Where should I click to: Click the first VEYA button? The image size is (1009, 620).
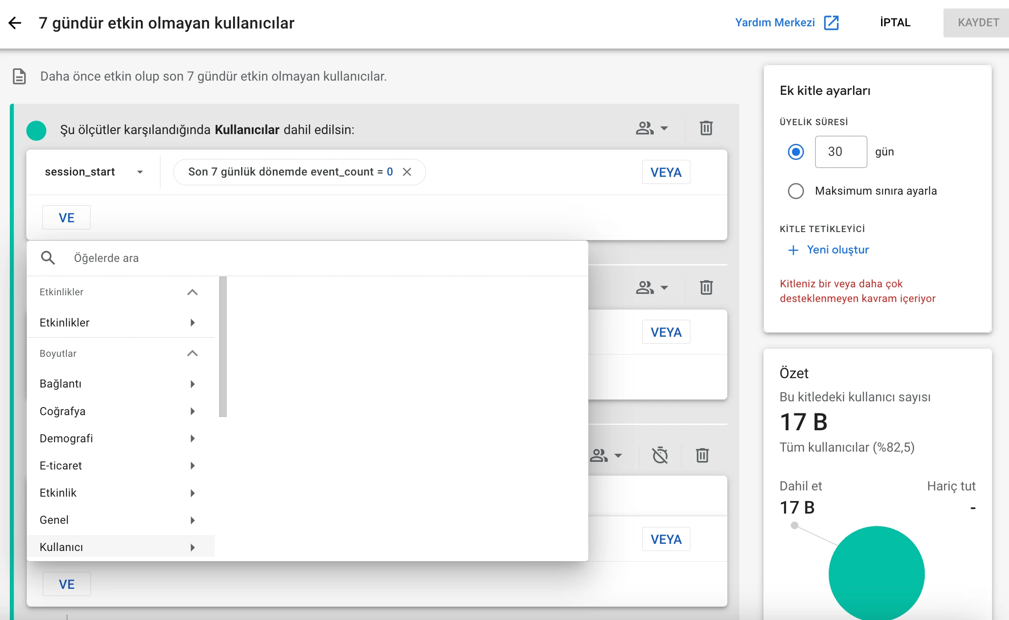click(x=666, y=172)
